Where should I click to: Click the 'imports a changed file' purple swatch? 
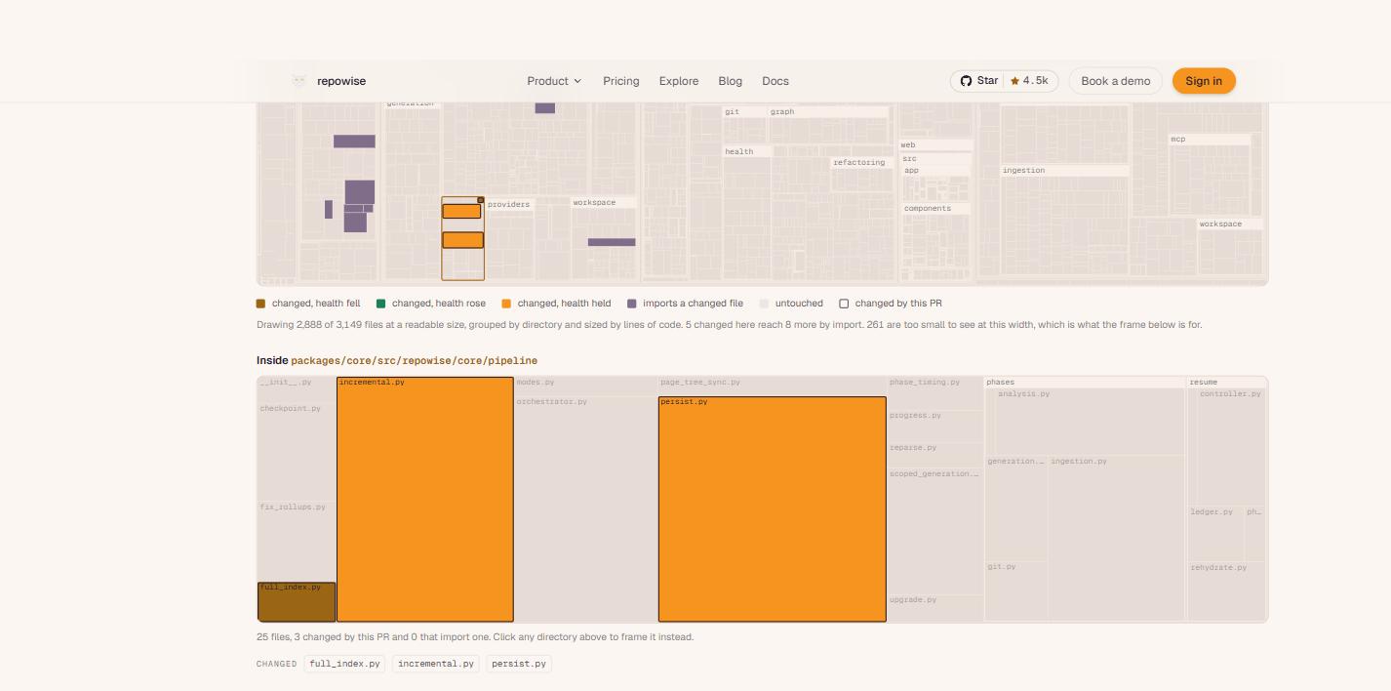(632, 304)
